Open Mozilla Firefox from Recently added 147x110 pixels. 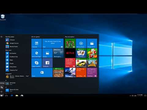point(17,46)
